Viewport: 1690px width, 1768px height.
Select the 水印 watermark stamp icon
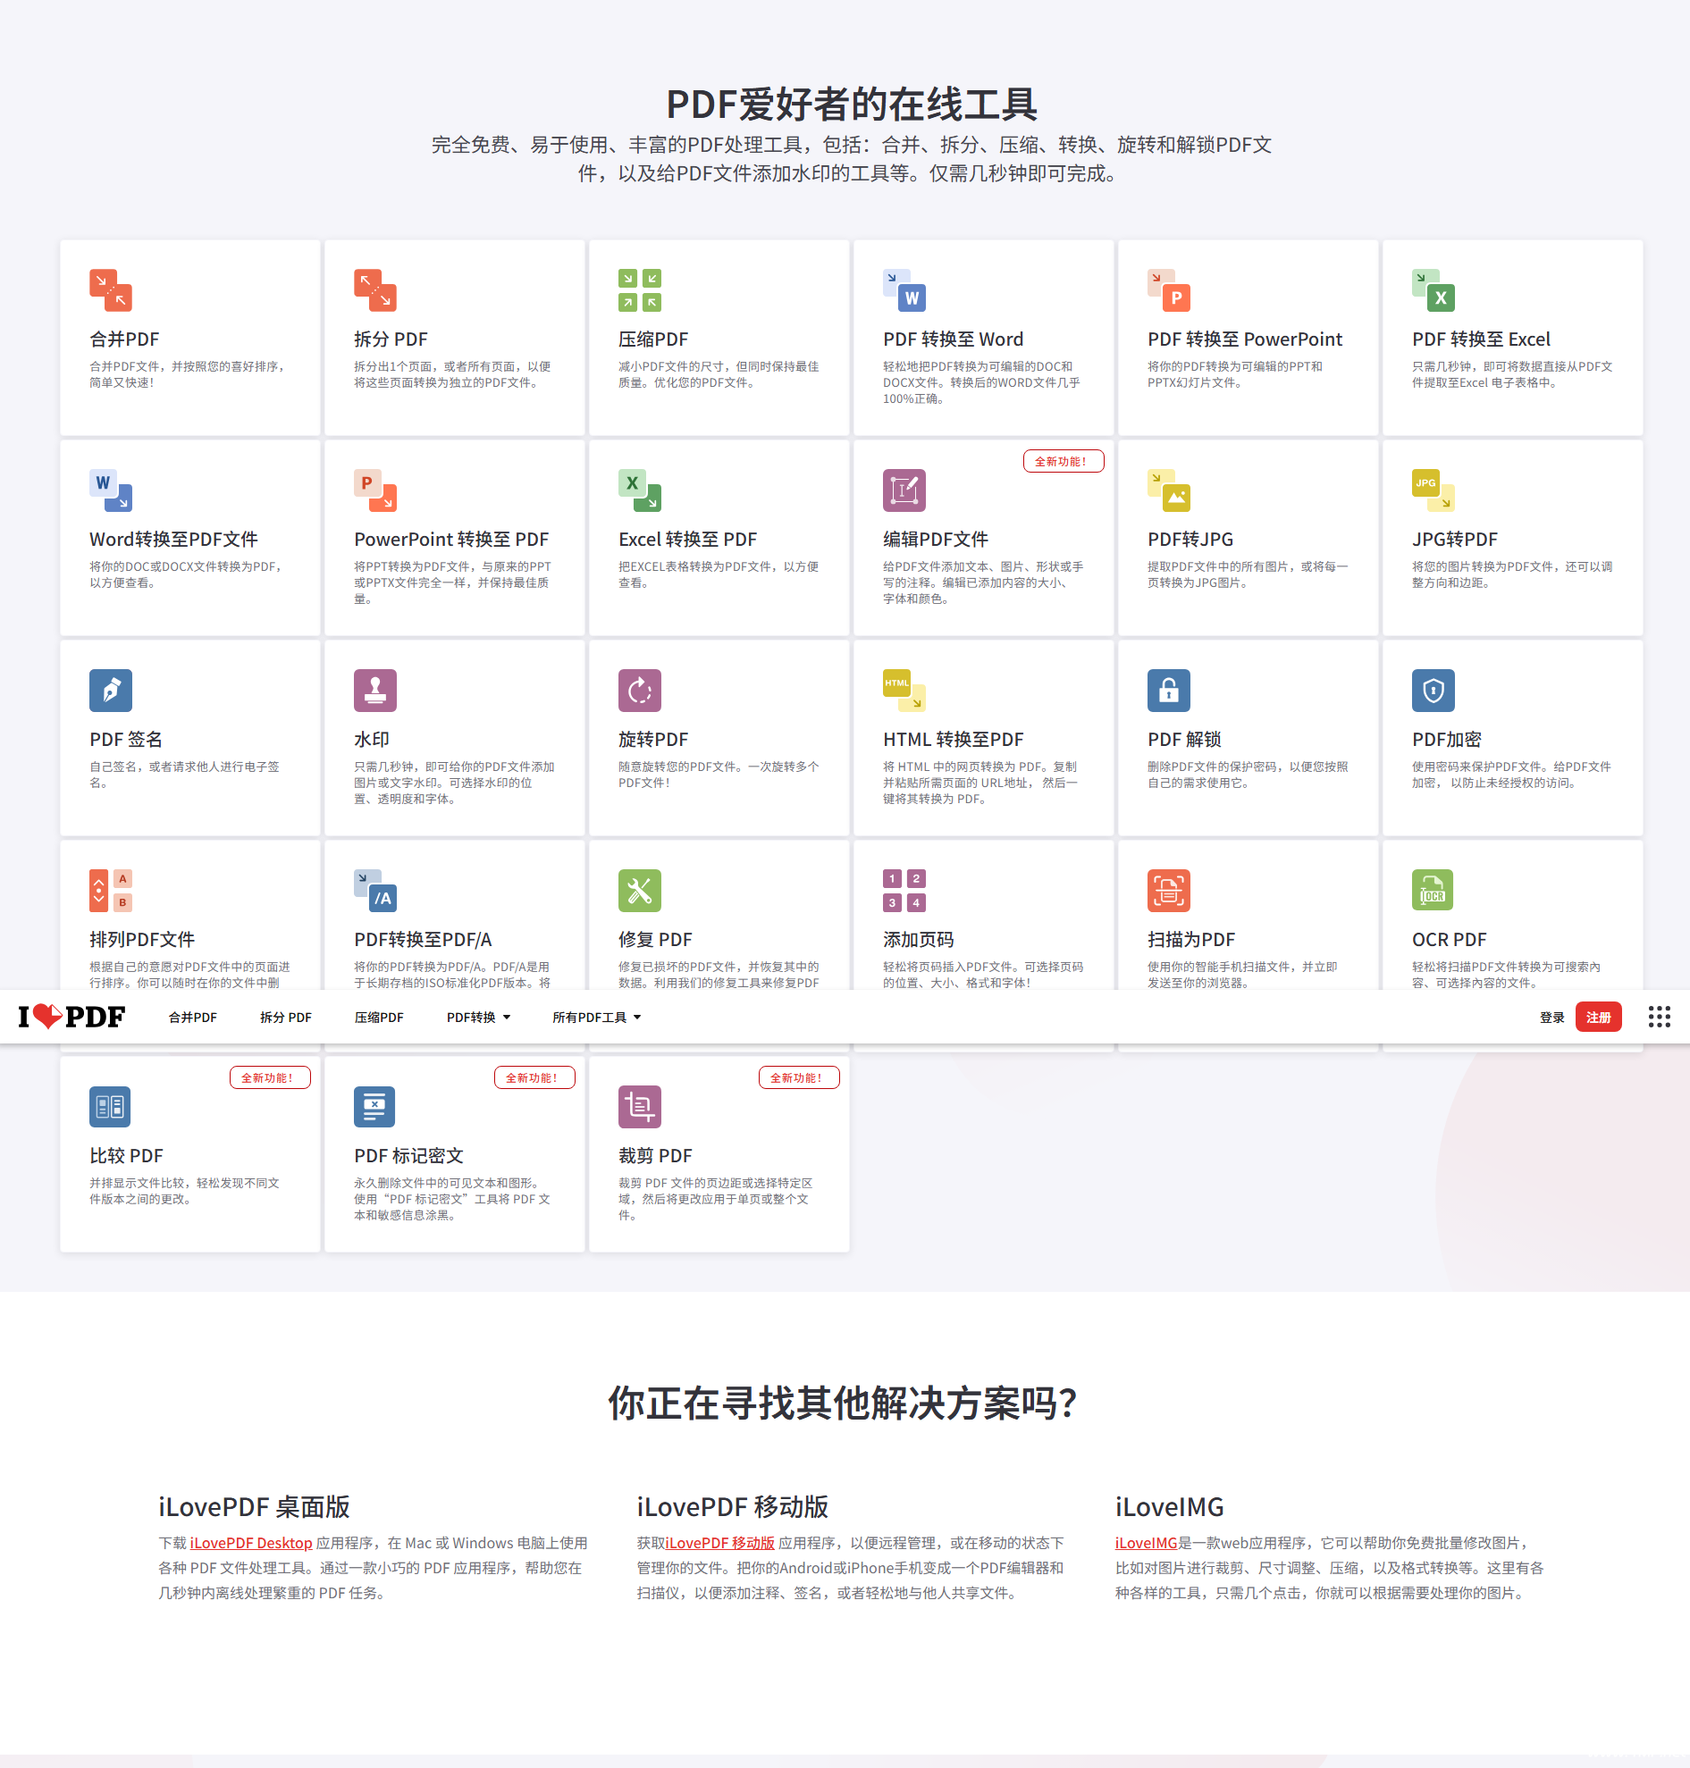pos(374,690)
